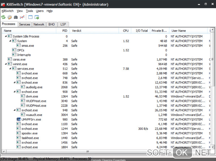The width and height of the screenshot is (216, 161).
Task: Maximize the KillSwitch window
Action: (x=206, y=4)
